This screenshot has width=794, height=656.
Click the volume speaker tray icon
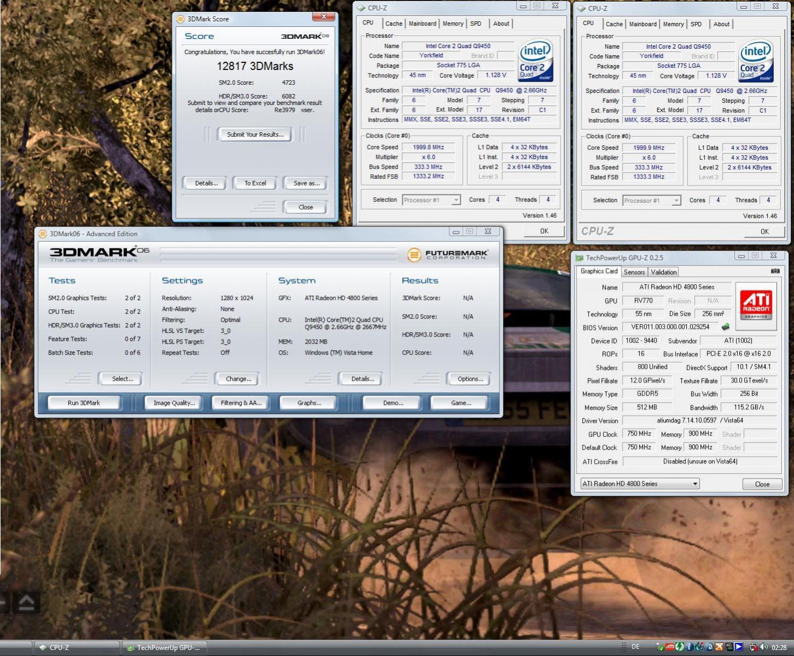tap(764, 647)
